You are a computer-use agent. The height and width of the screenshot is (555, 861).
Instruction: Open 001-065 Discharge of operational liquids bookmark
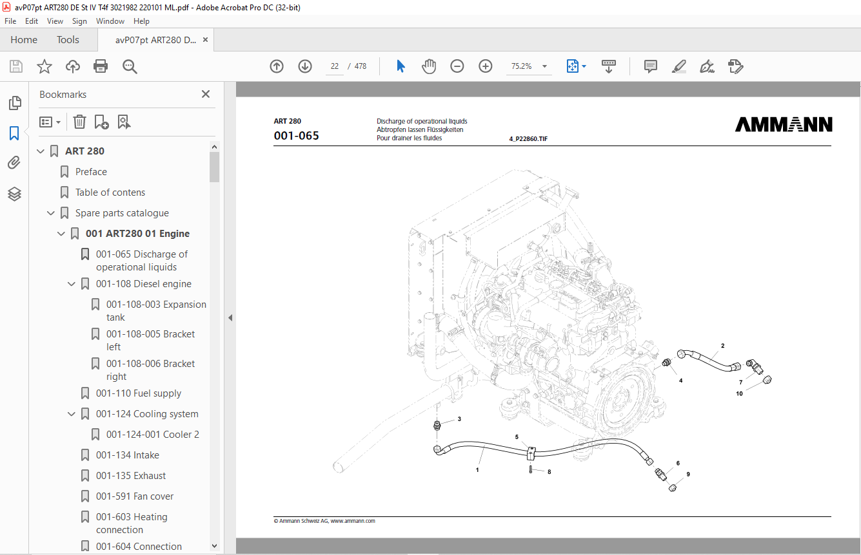click(x=142, y=261)
